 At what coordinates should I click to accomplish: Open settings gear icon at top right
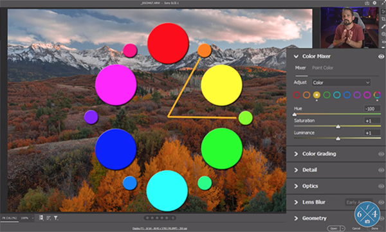[x=374, y=3]
